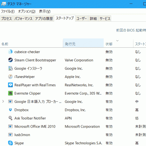Click the APN publisher cell
The width and height of the screenshot is (146, 146).
(x=68, y=118)
